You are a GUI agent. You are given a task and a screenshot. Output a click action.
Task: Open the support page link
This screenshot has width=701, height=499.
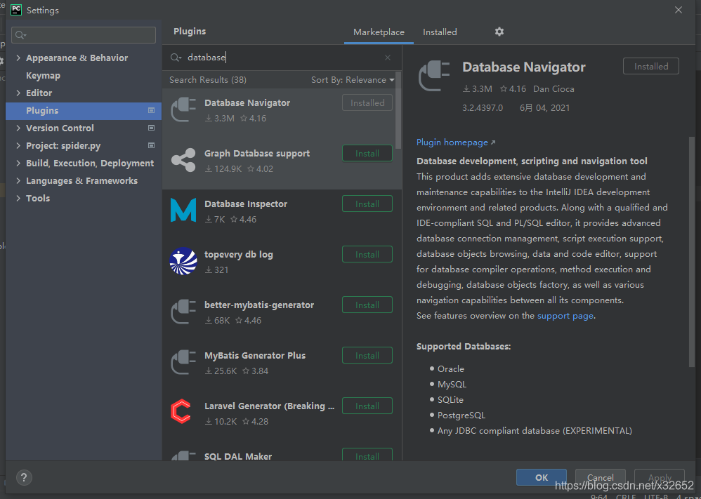click(x=565, y=315)
